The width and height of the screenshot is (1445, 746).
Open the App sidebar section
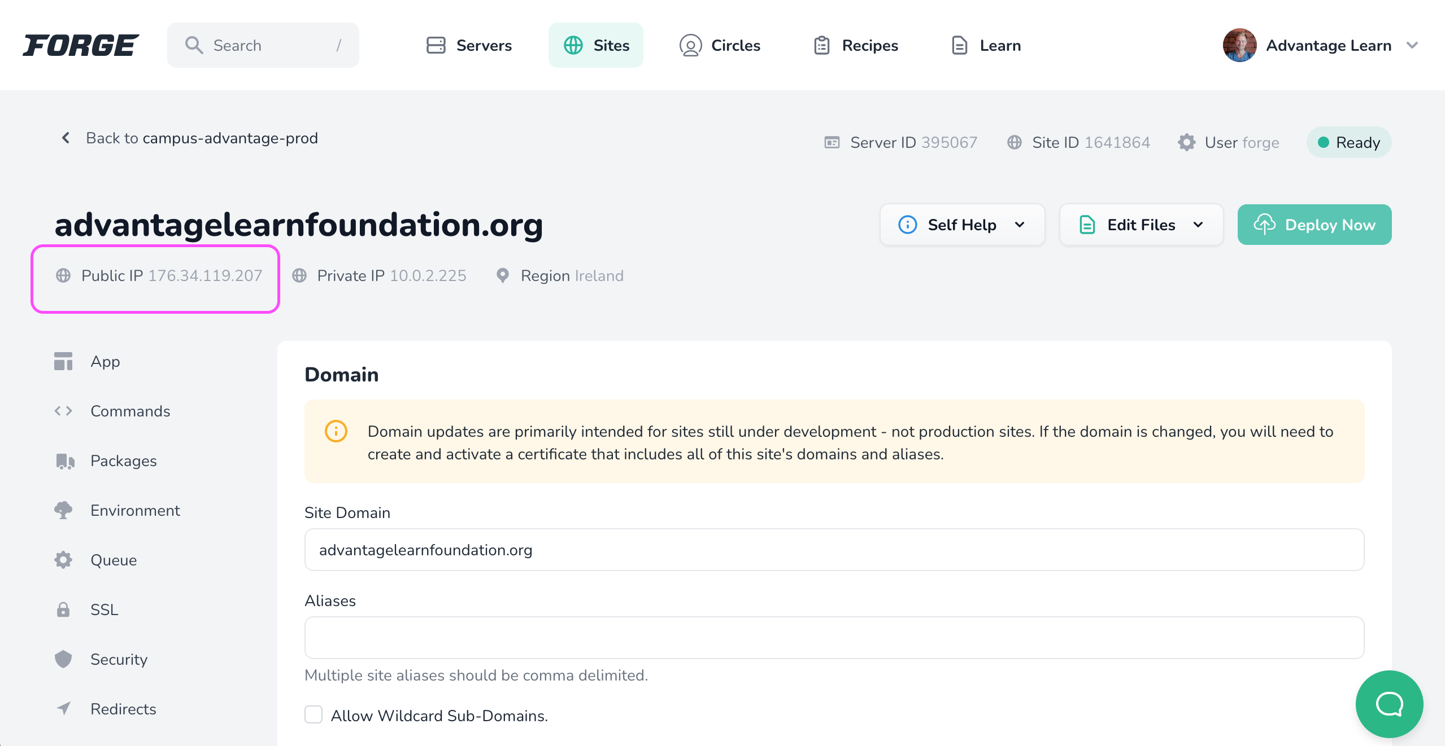point(105,362)
